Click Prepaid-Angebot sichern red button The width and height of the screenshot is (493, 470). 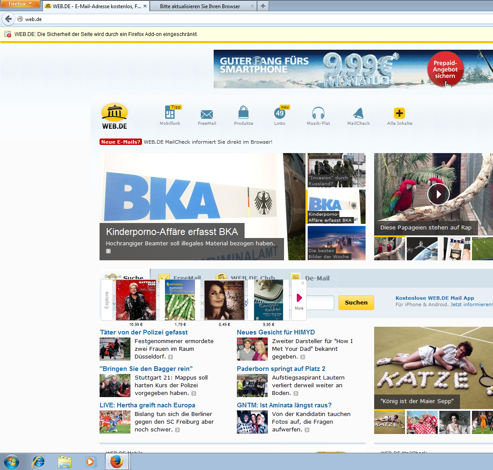tap(445, 69)
